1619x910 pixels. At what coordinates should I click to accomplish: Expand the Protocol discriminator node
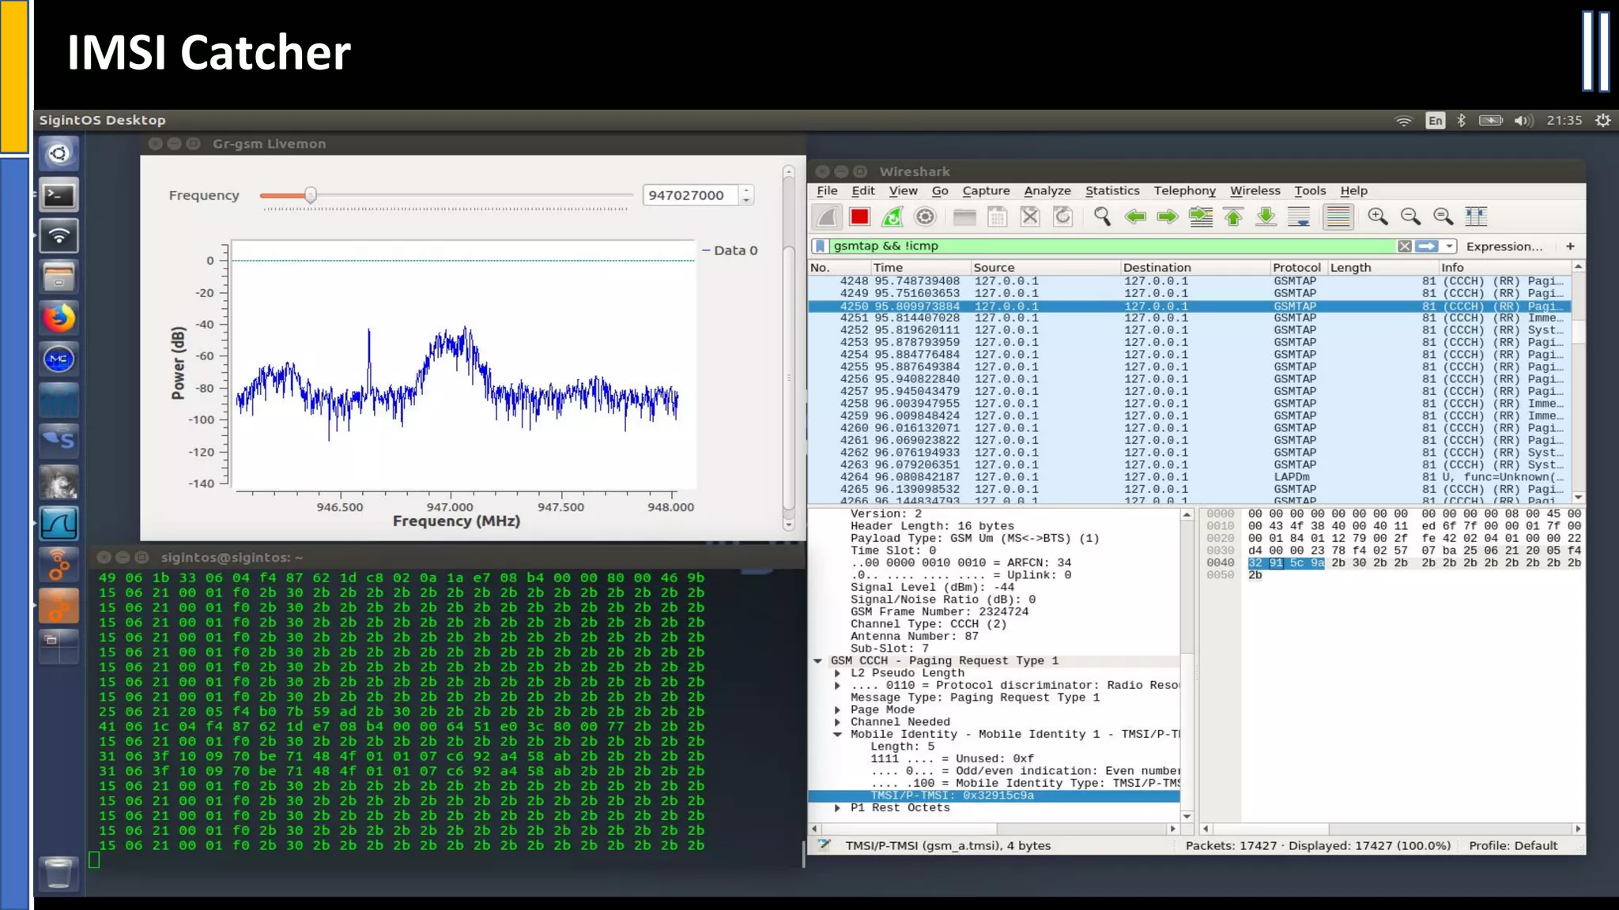tap(837, 686)
